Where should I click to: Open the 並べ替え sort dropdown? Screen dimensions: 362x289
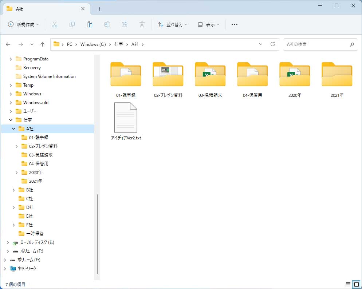(x=172, y=24)
